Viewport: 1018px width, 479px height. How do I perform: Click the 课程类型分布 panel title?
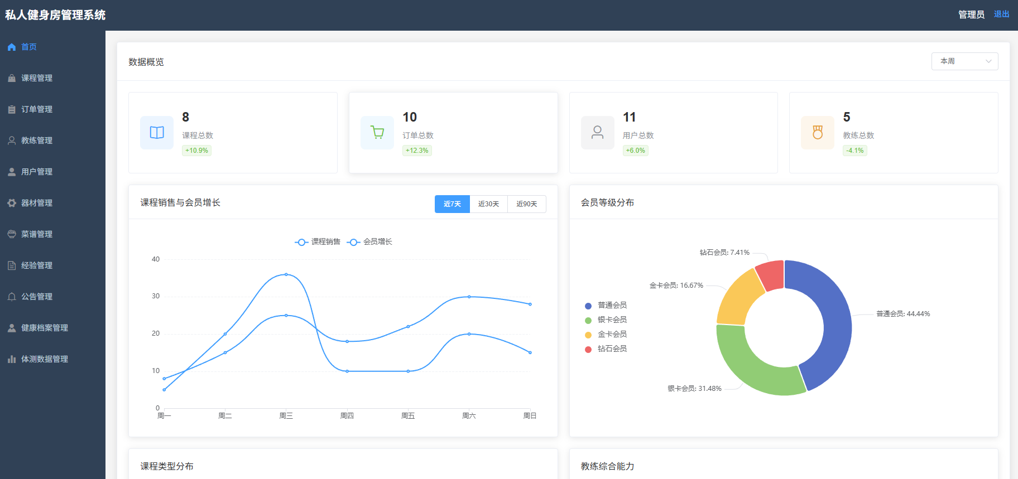pyautogui.click(x=167, y=466)
